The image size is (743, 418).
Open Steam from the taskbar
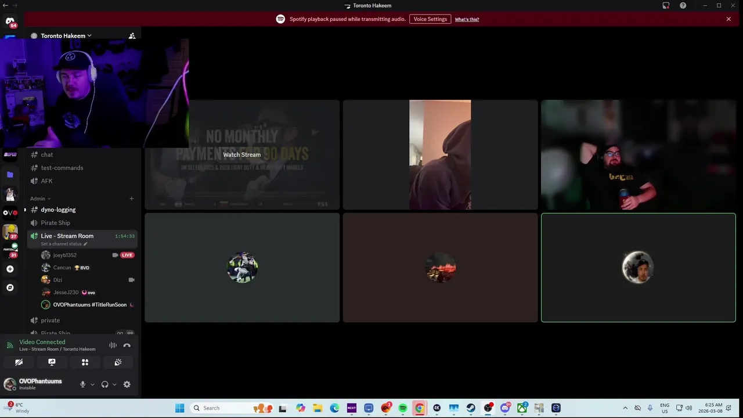(x=471, y=408)
